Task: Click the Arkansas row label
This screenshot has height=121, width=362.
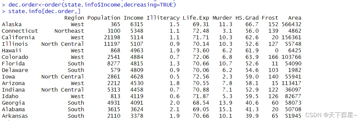Action: [15, 116]
